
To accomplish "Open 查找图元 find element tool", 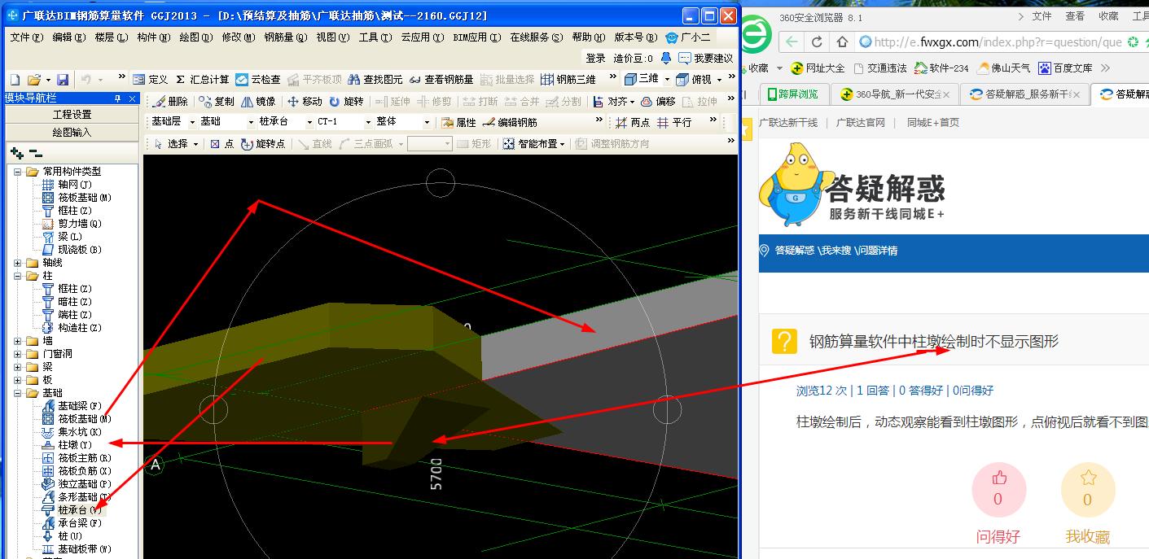I will click(375, 79).
